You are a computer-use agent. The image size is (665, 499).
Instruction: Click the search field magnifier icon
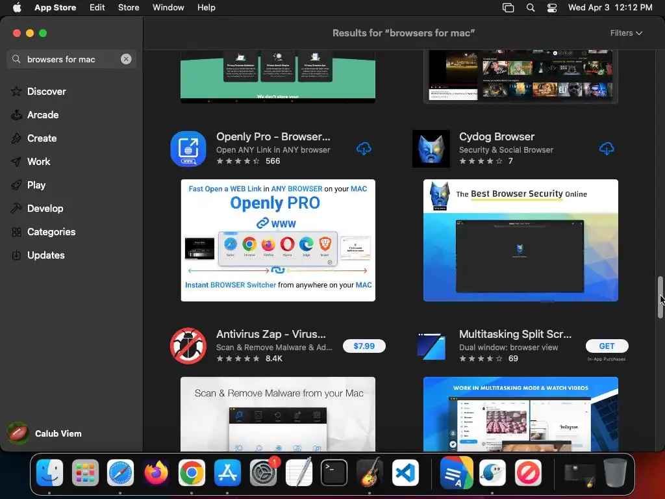coord(16,59)
